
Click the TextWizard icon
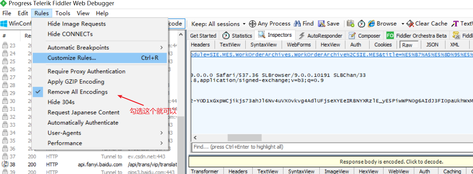pyautogui.click(x=455, y=24)
